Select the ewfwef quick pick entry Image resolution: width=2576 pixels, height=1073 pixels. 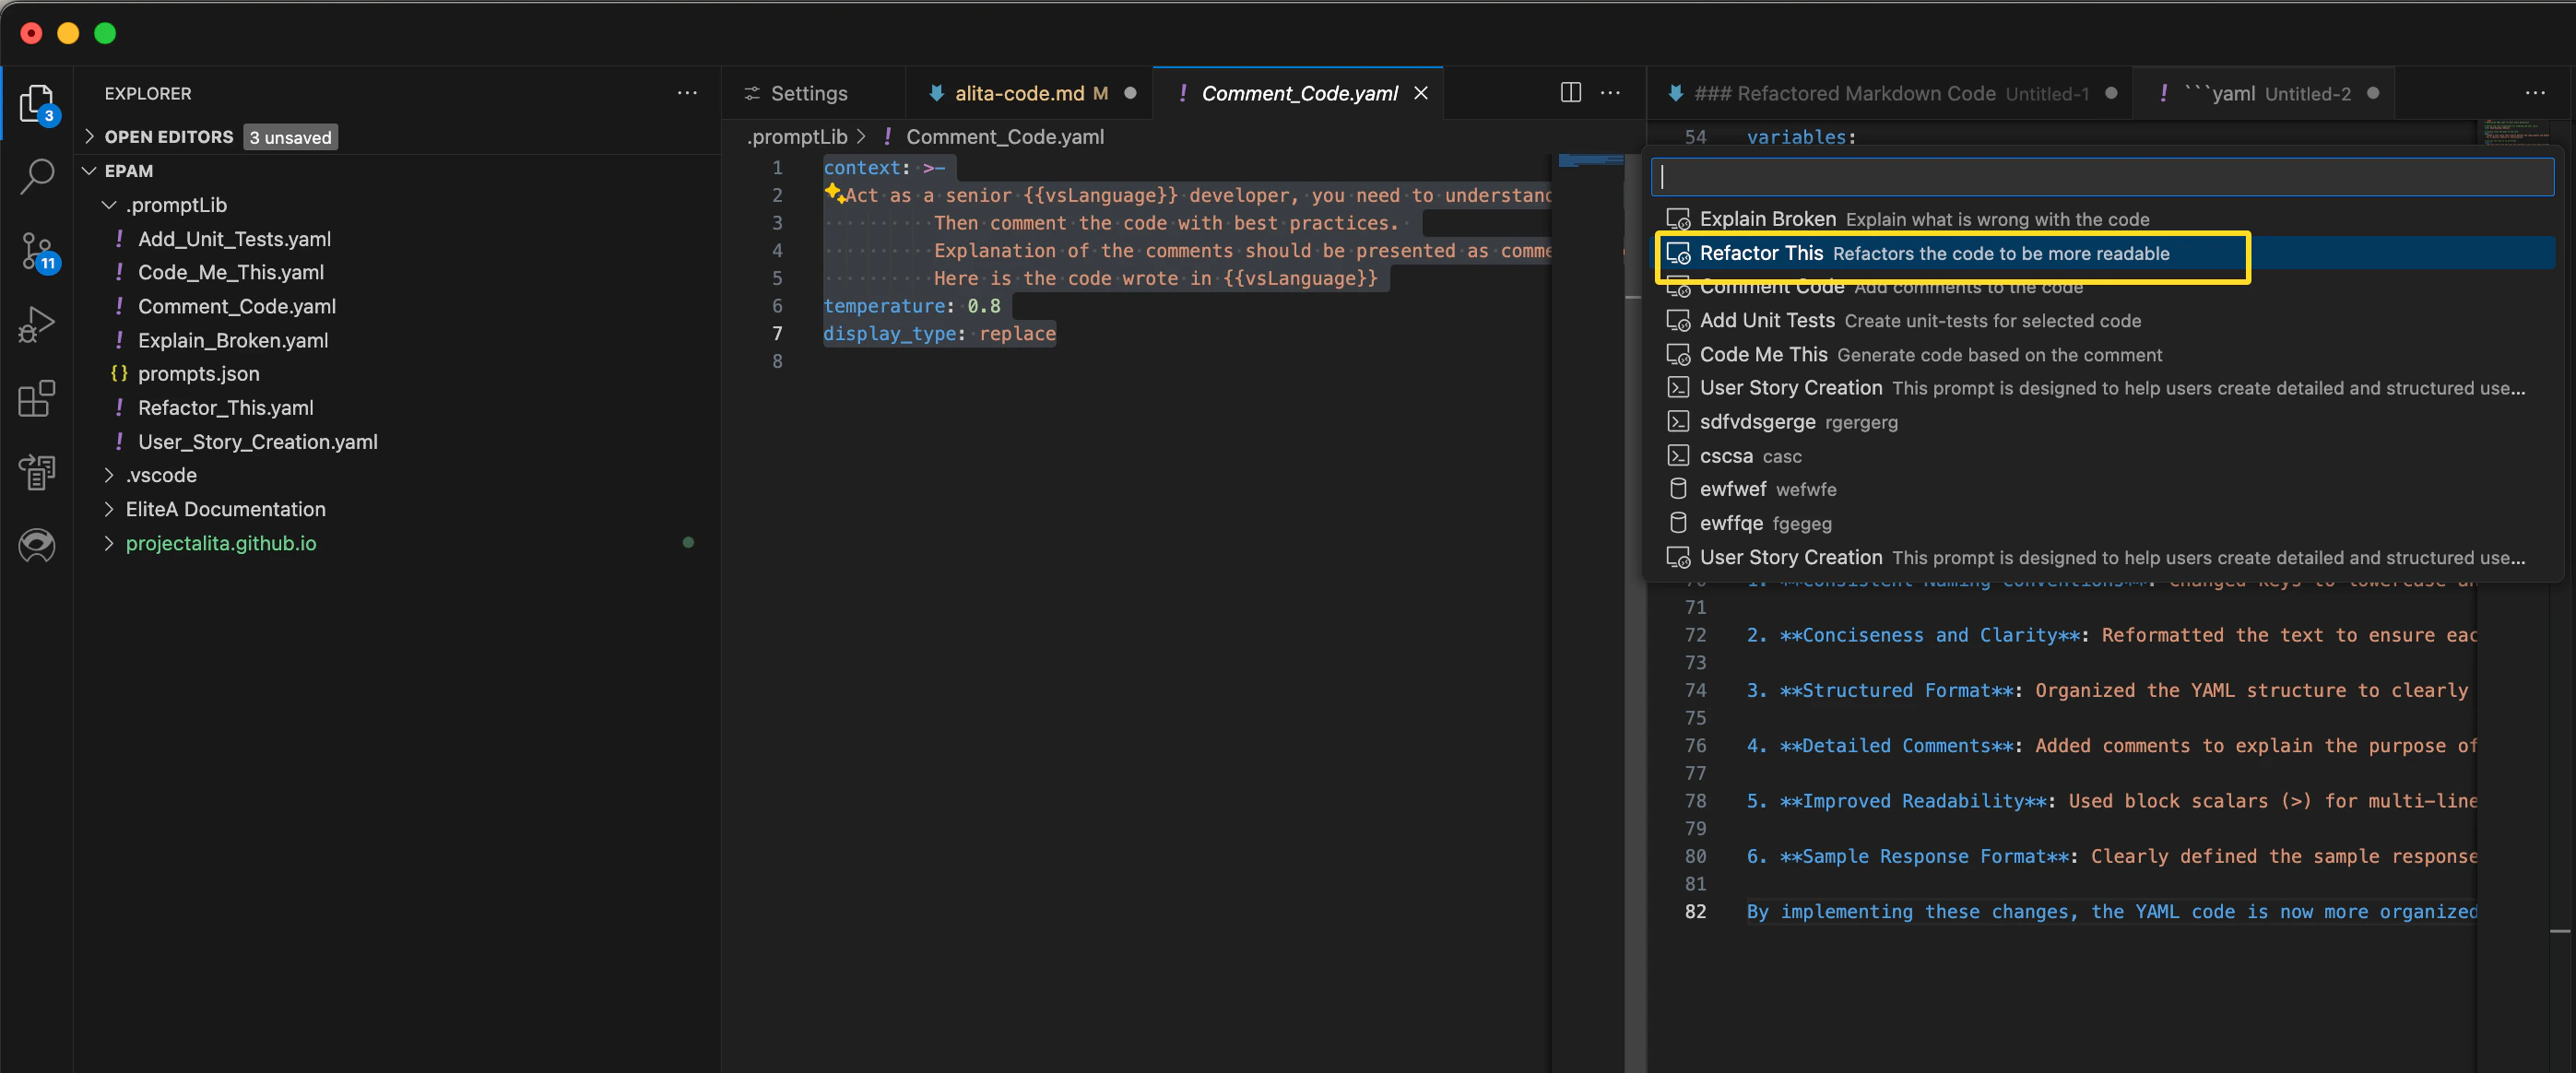coord(2102,489)
